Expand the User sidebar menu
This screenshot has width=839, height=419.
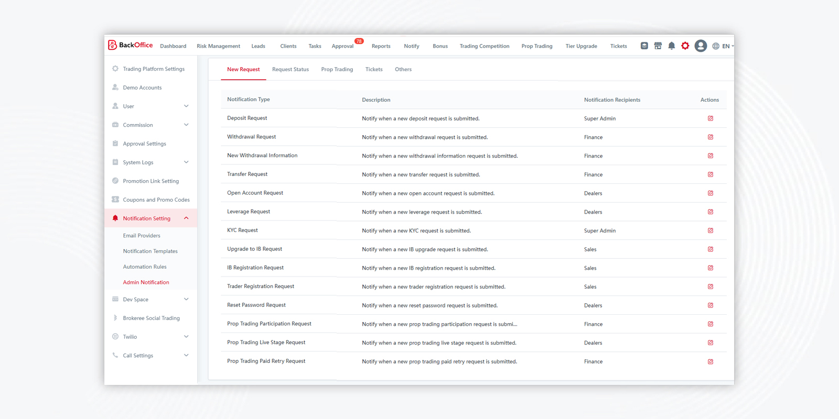tap(151, 106)
